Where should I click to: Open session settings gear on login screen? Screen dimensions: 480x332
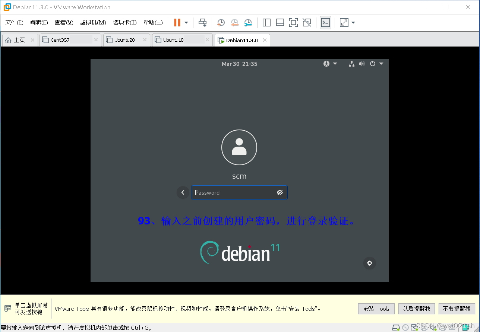pos(370,263)
